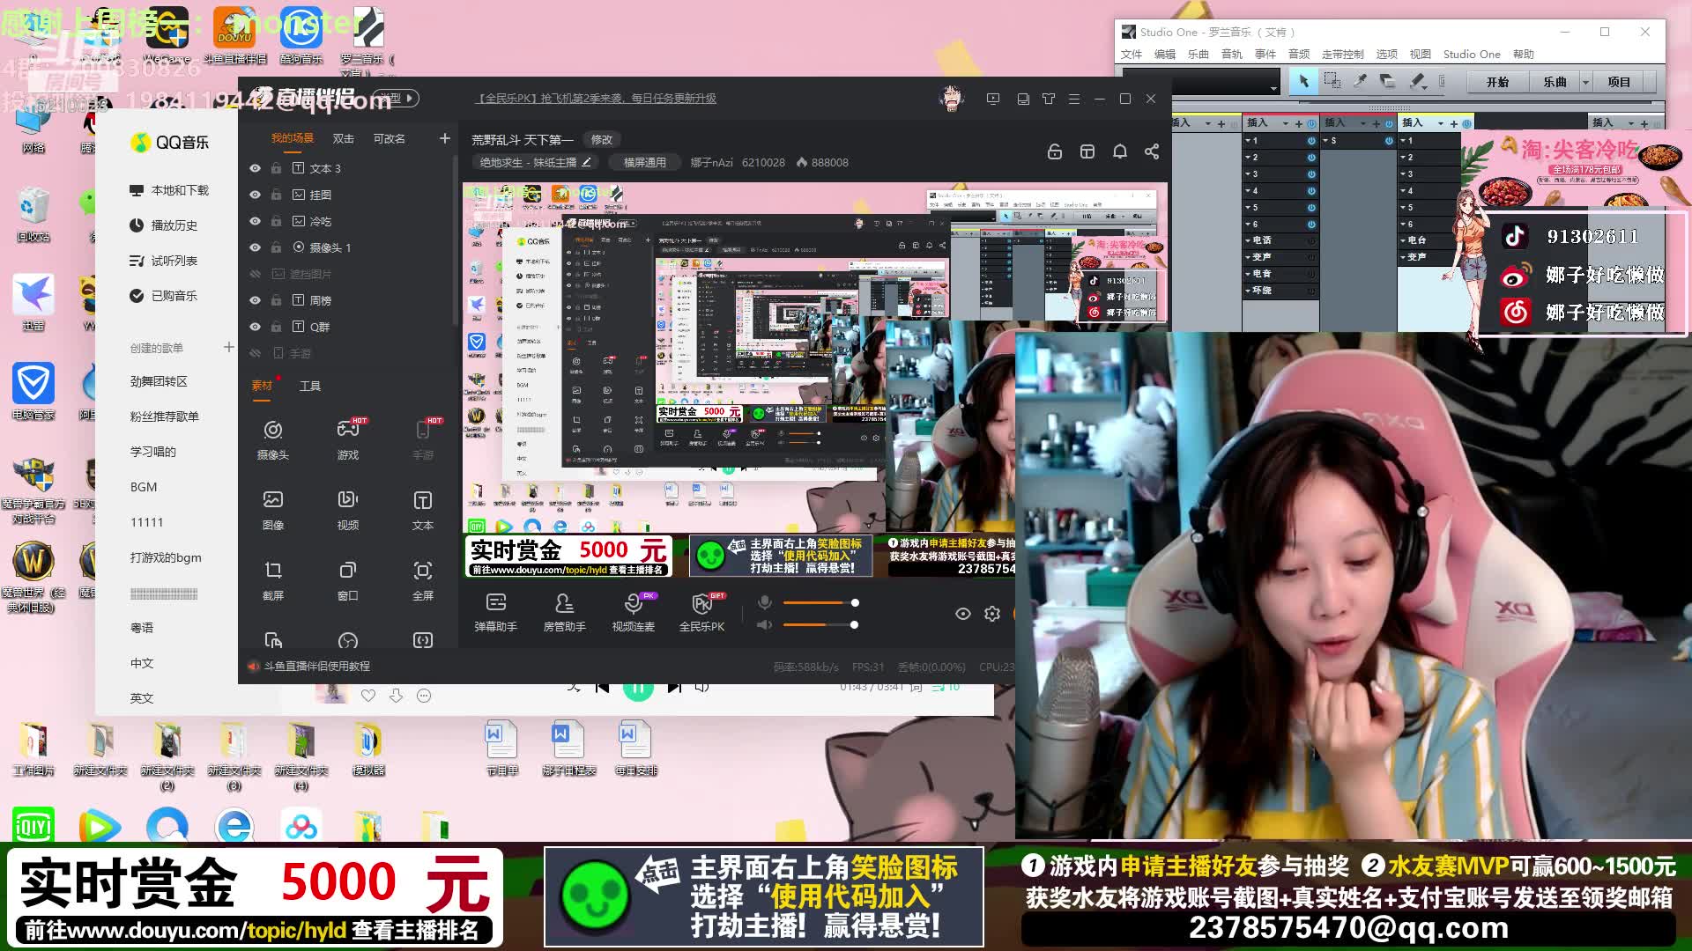Open the streamer avatar in 直播伴侣 title bar

point(952,98)
